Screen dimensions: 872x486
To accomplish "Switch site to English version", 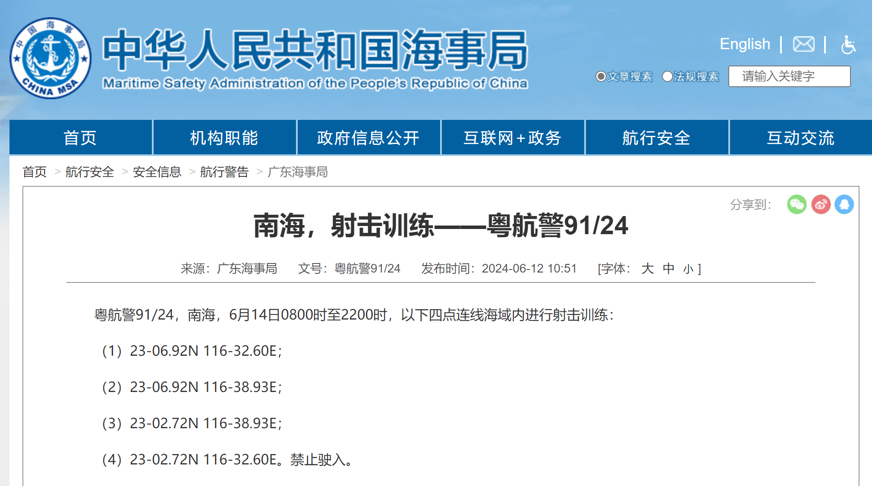I will pos(745,44).
